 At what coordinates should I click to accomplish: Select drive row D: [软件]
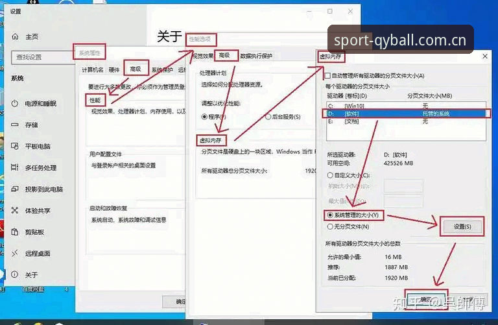click(406, 114)
